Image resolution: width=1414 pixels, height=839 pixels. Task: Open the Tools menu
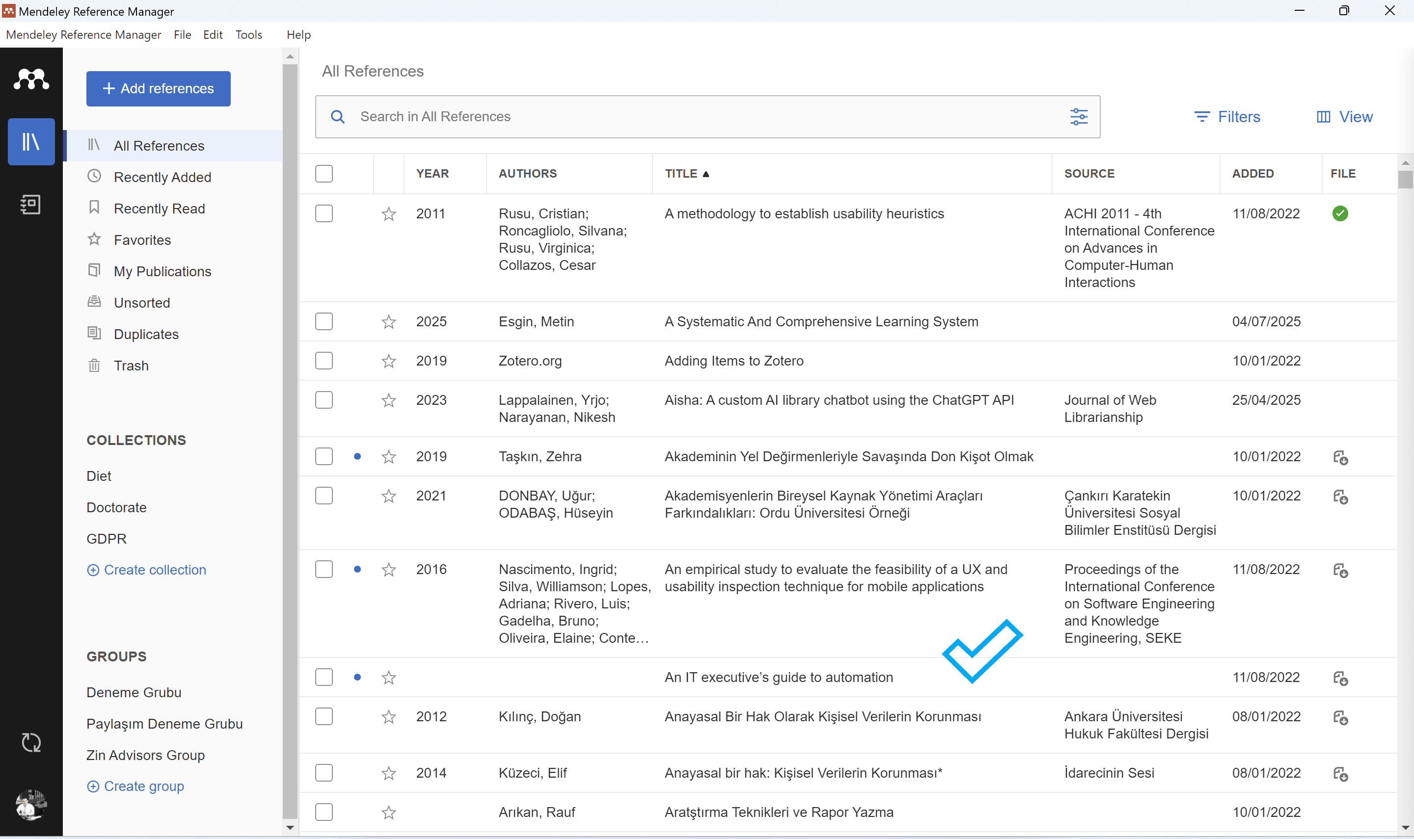point(249,34)
